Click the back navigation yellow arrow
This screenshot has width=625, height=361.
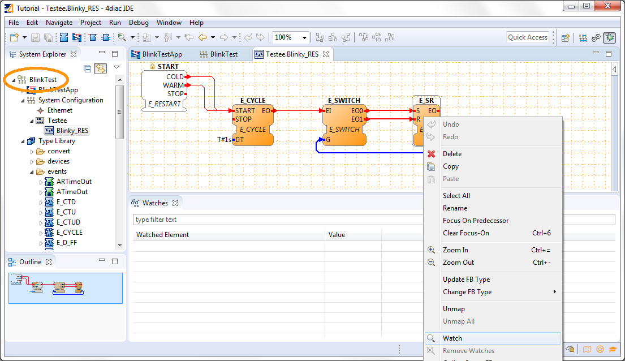202,38
